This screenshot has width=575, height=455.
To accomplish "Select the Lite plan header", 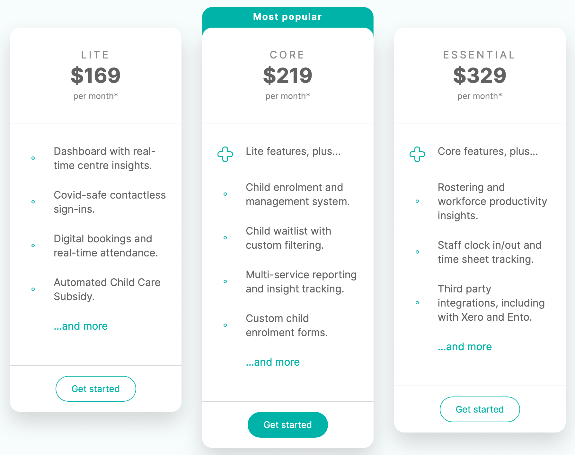I will [x=95, y=55].
